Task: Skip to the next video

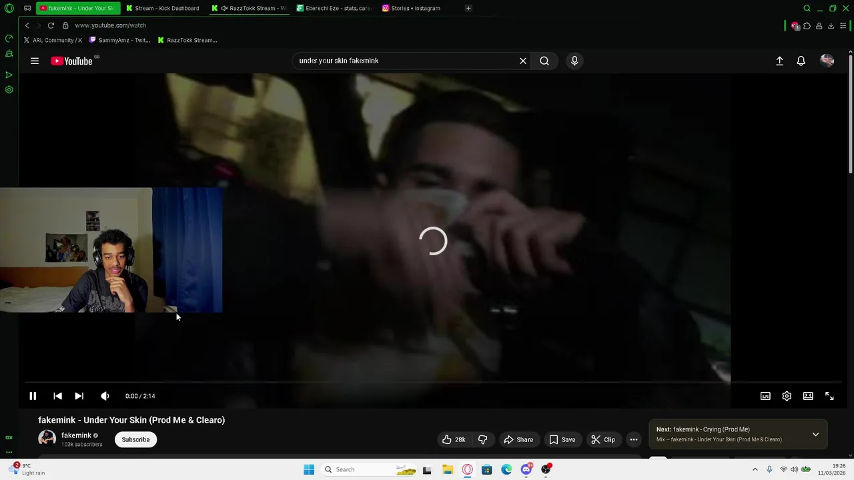Action: tap(79, 396)
